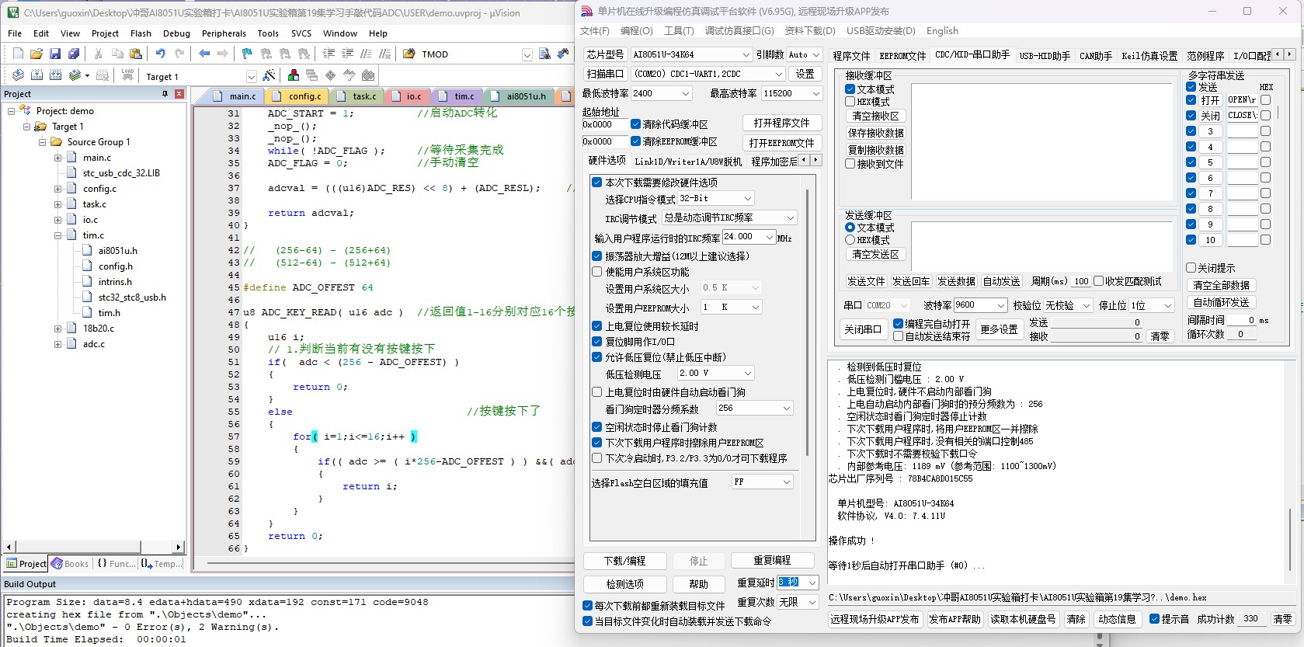Click the 重复编程 button

[772, 561]
